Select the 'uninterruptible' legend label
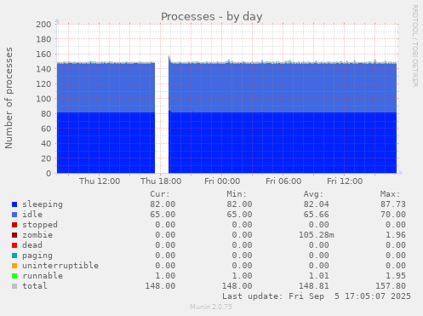Screen dimensions: 423x316 60,266
